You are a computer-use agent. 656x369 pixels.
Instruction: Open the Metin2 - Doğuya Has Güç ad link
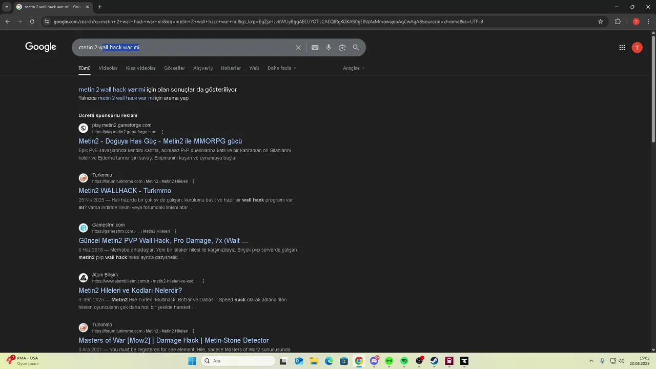pos(160,141)
